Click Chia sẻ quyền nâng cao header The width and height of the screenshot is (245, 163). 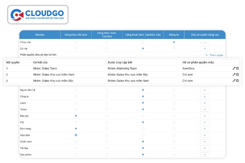[x=204, y=35]
